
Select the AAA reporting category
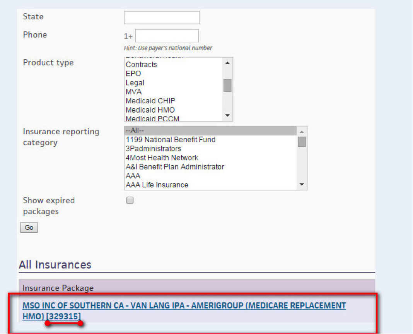pos(210,176)
